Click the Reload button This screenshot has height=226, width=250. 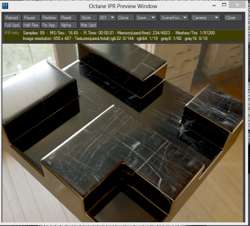(12, 17)
